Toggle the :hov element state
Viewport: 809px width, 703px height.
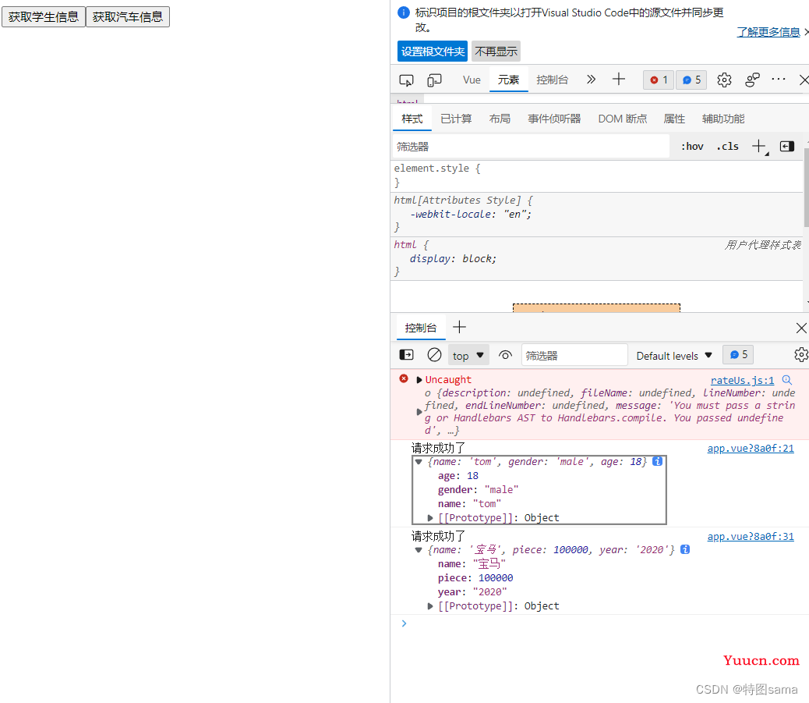tap(692, 147)
